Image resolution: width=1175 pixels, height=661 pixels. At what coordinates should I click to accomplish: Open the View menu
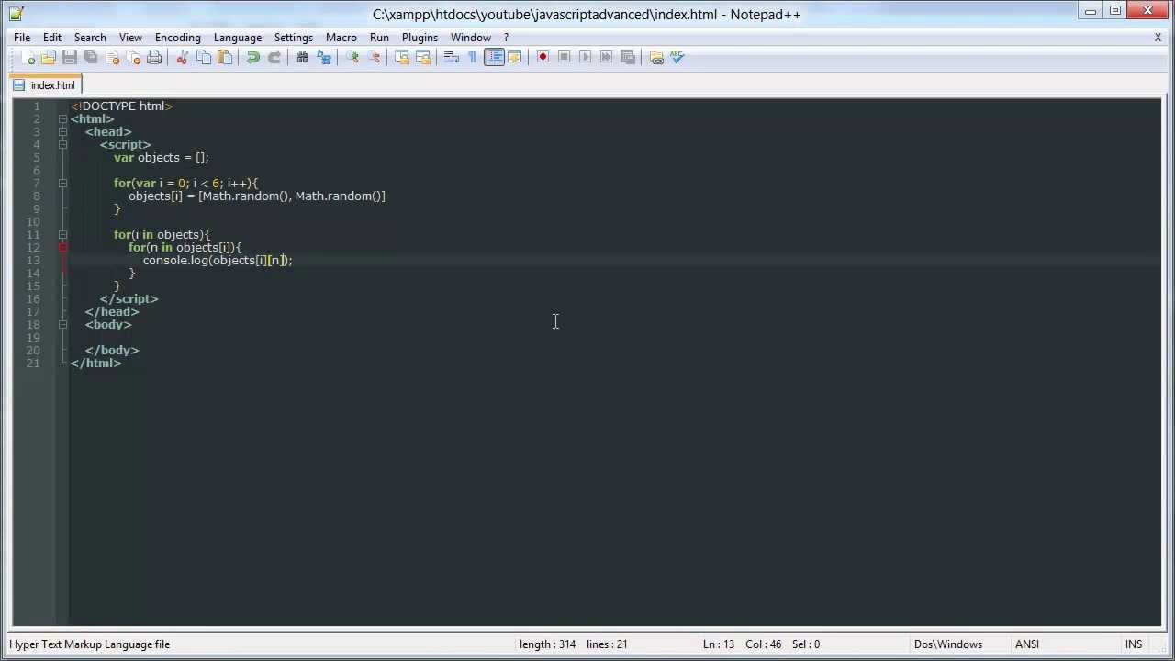click(x=130, y=38)
